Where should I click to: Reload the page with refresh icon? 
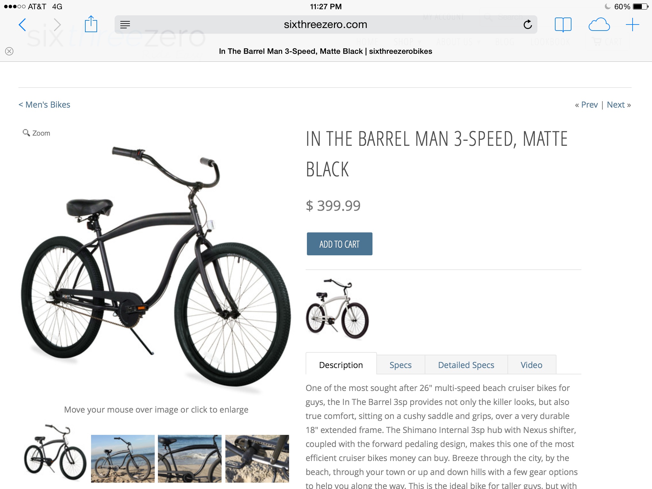tap(528, 25)
